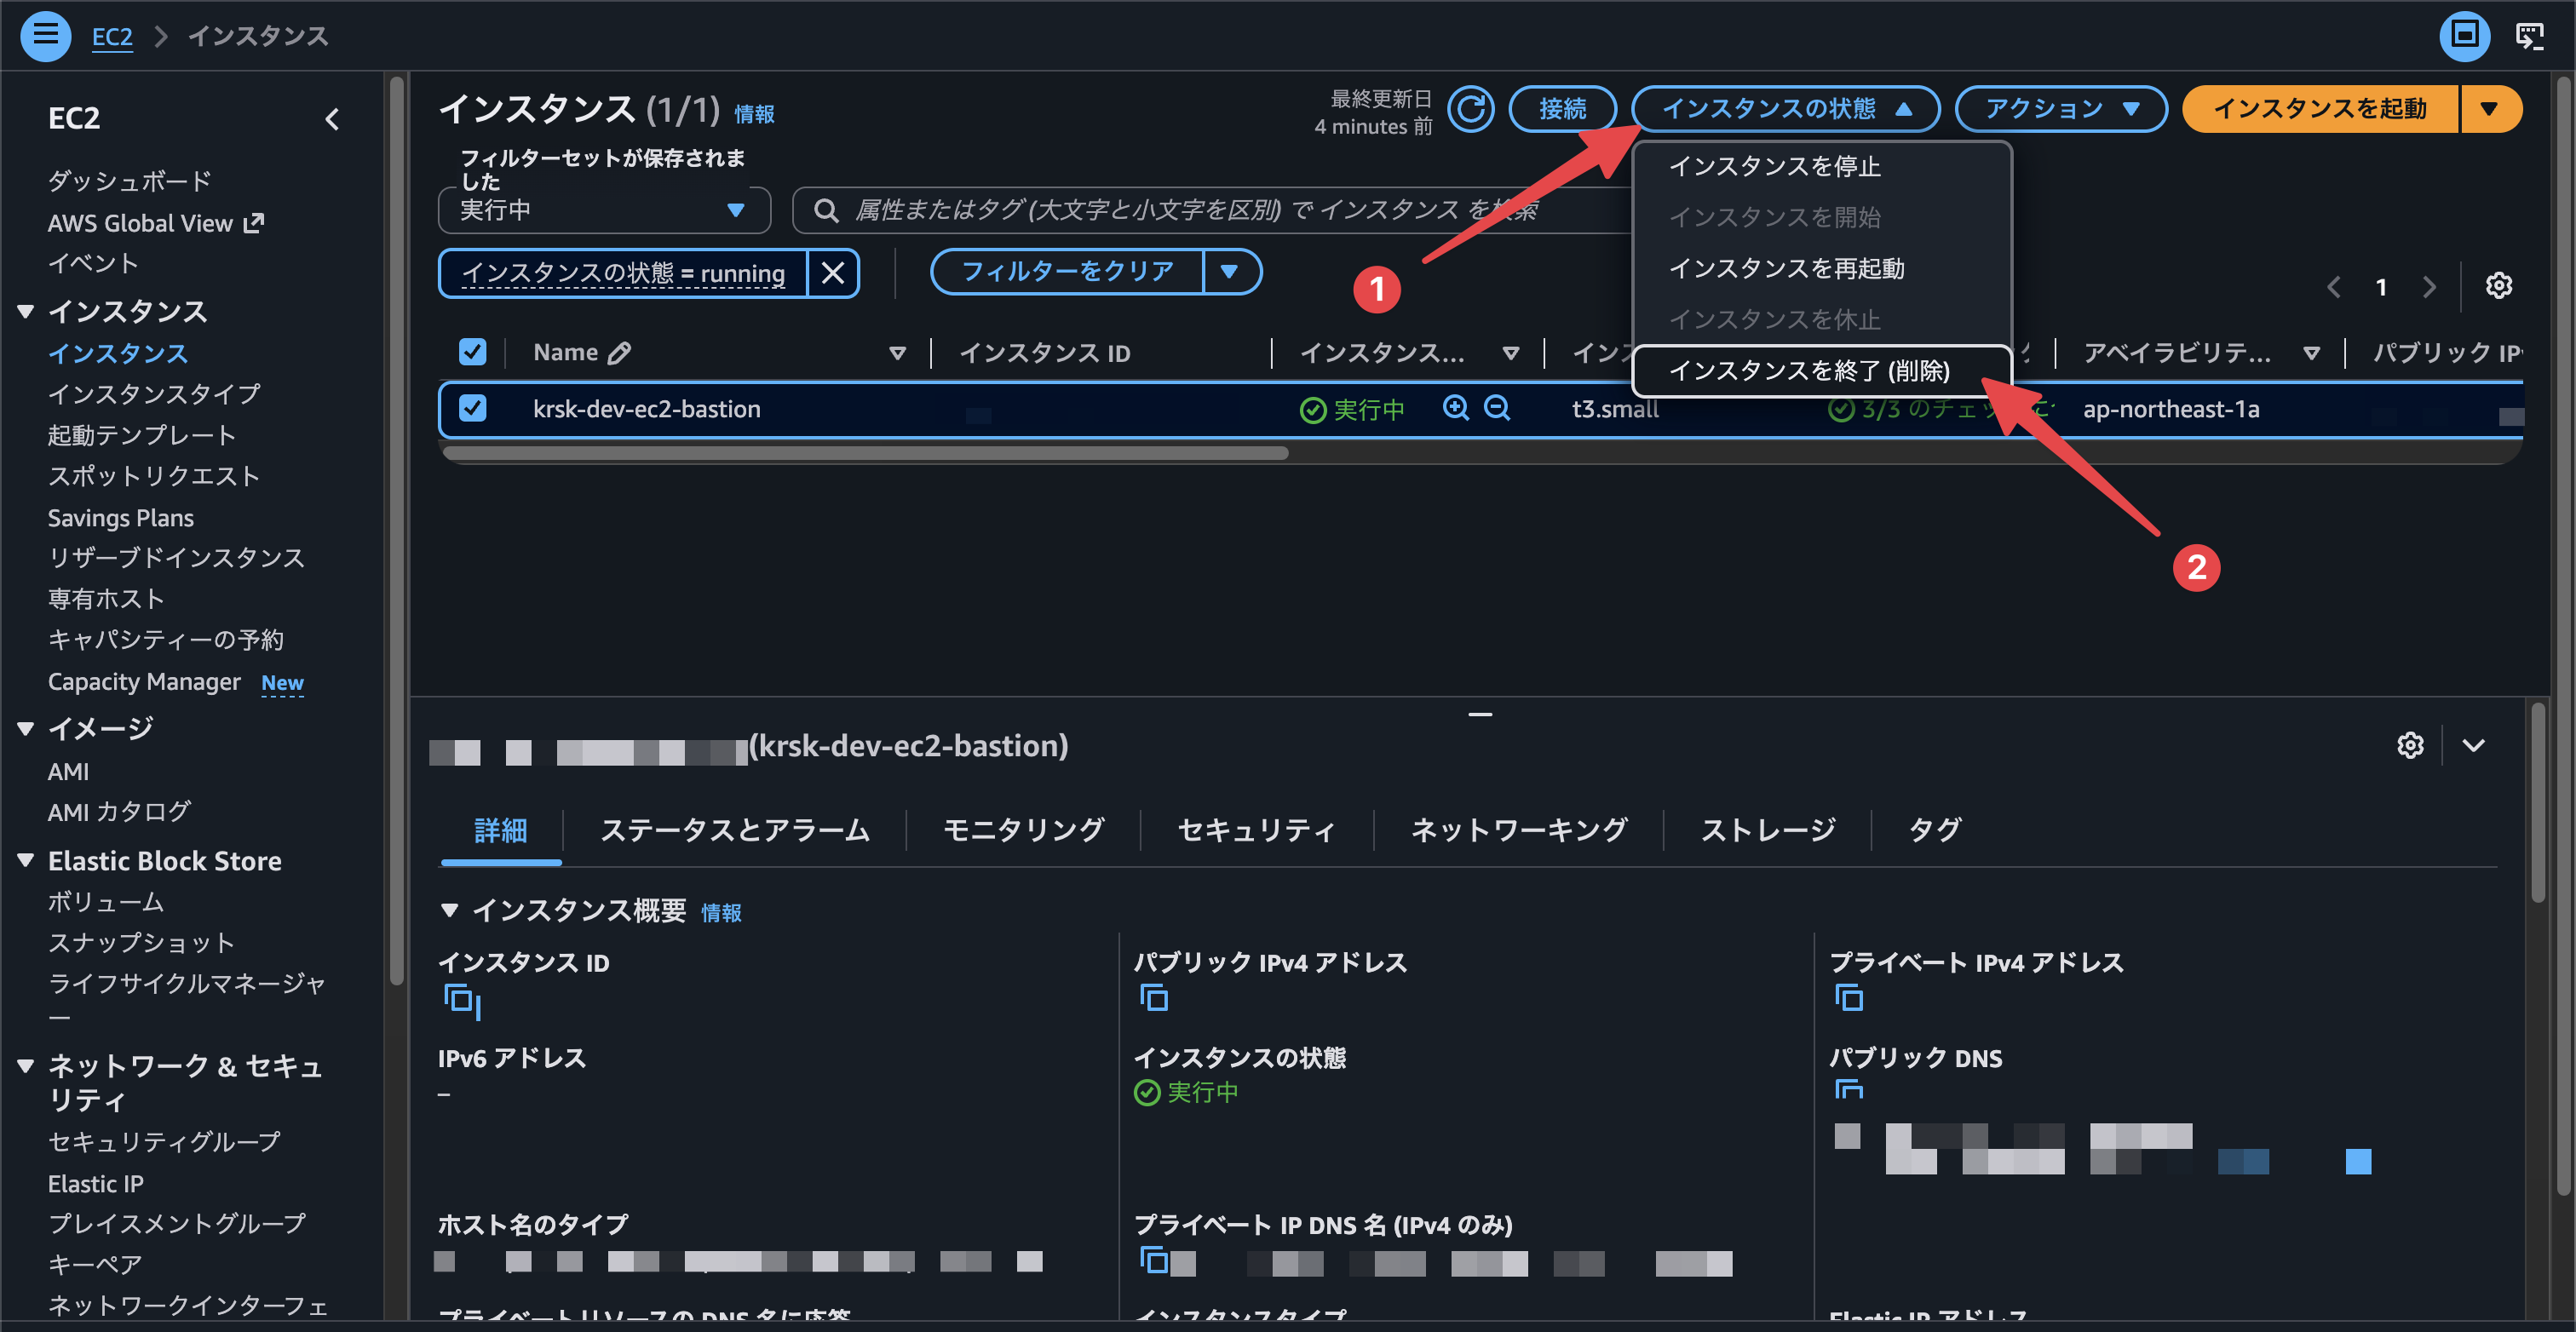Collapse the EC2 sidebar with the arrow
This screenshot has height=1332, width=2576.
[333, 119]
